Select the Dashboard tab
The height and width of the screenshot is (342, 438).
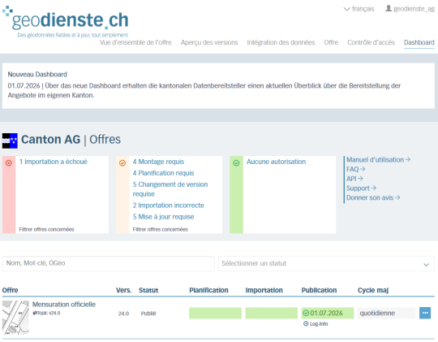[x=419, y=42]
